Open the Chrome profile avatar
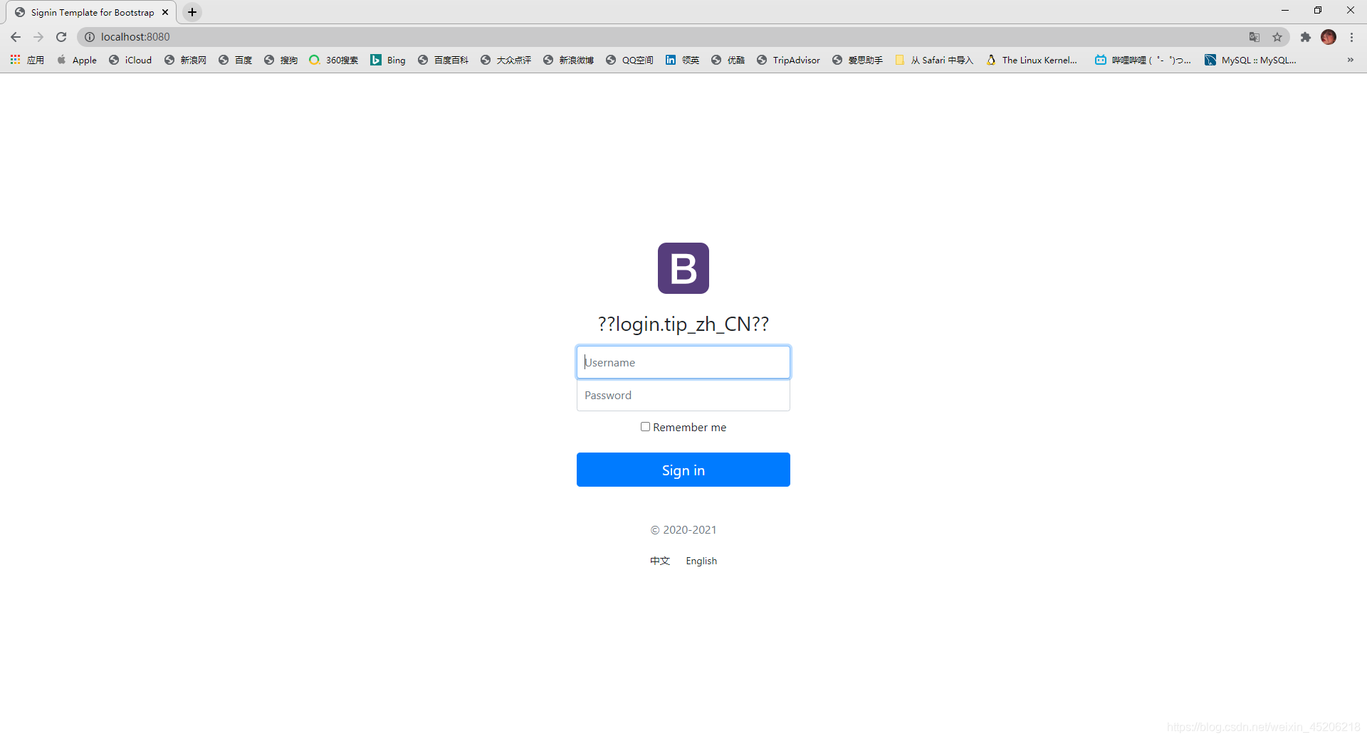 pos(1329,37)
